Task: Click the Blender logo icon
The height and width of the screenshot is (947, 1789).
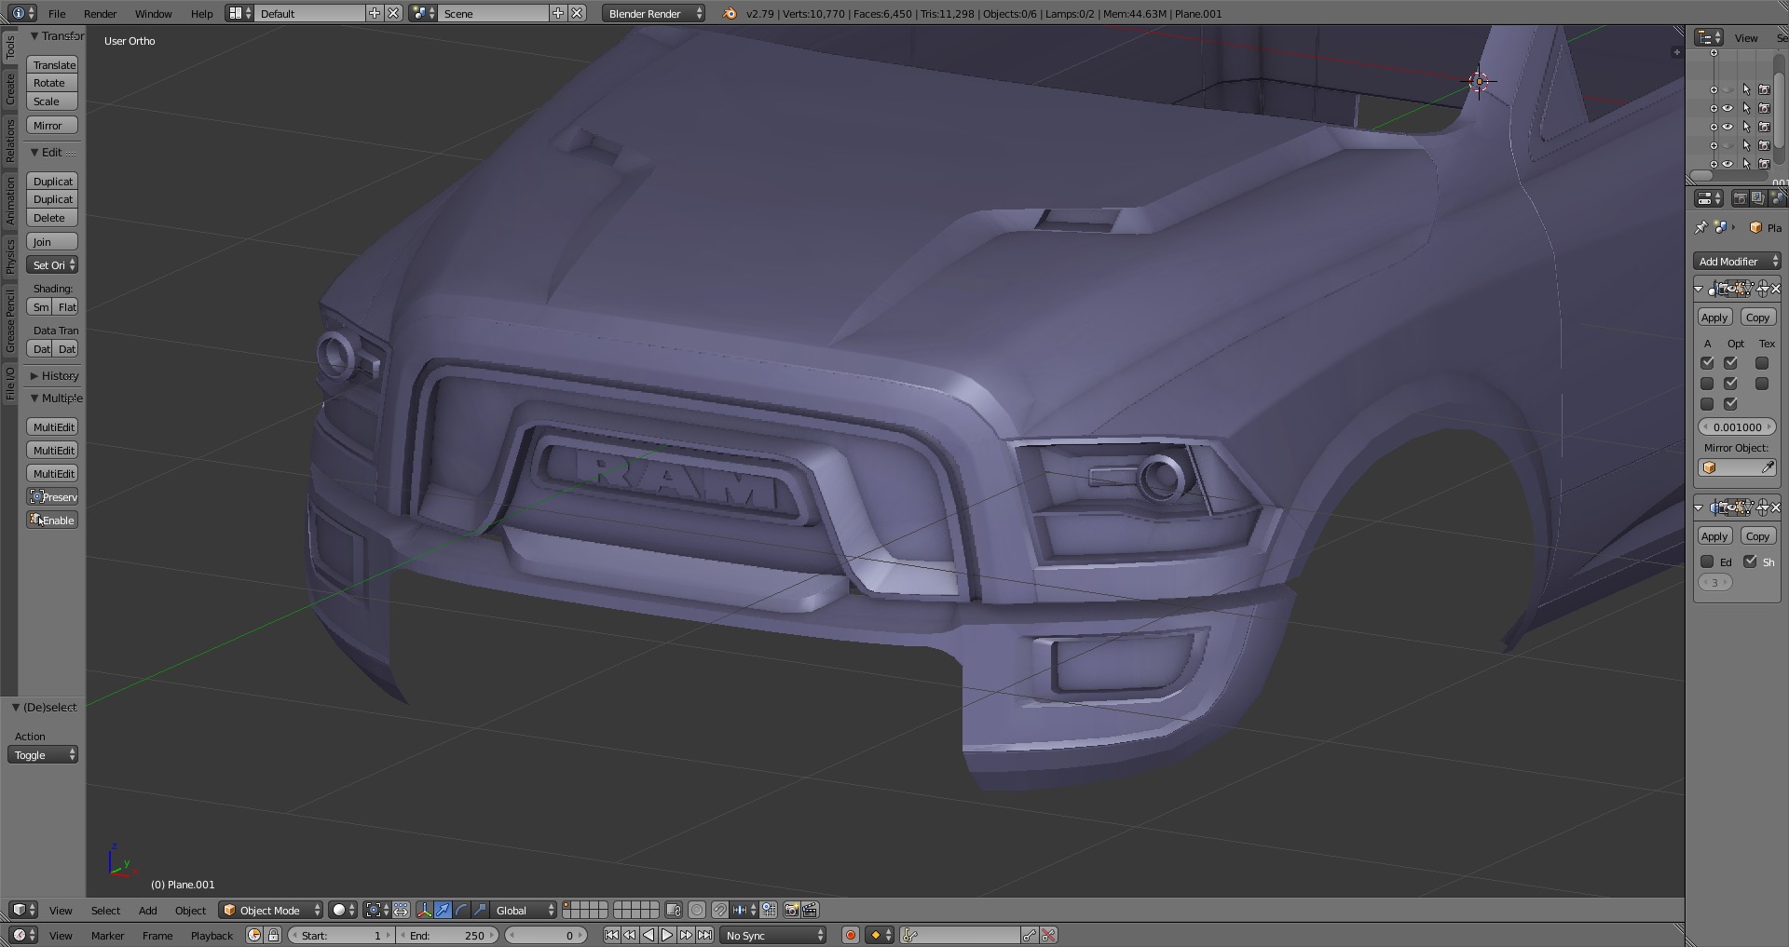Action: (730, 13)
